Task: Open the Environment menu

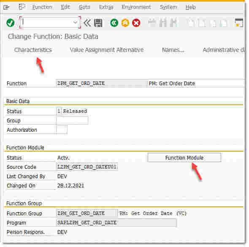Action: coord(136,7)
